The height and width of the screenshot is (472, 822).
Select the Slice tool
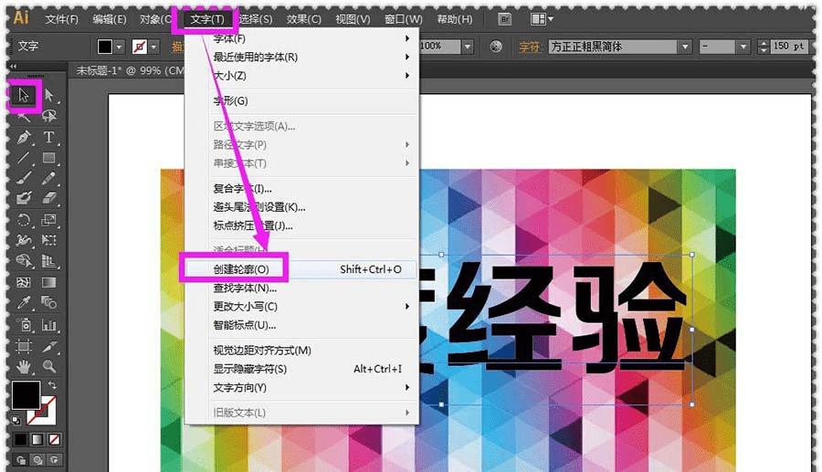point(48,346)
